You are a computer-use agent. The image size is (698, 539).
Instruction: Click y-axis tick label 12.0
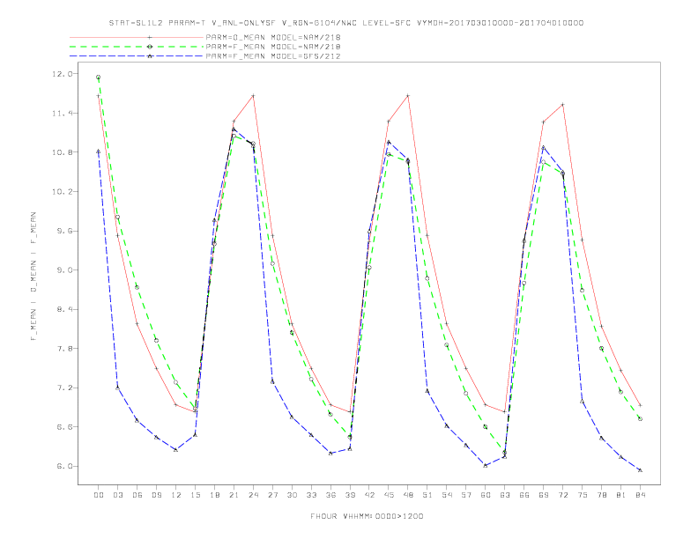[62, 74]
